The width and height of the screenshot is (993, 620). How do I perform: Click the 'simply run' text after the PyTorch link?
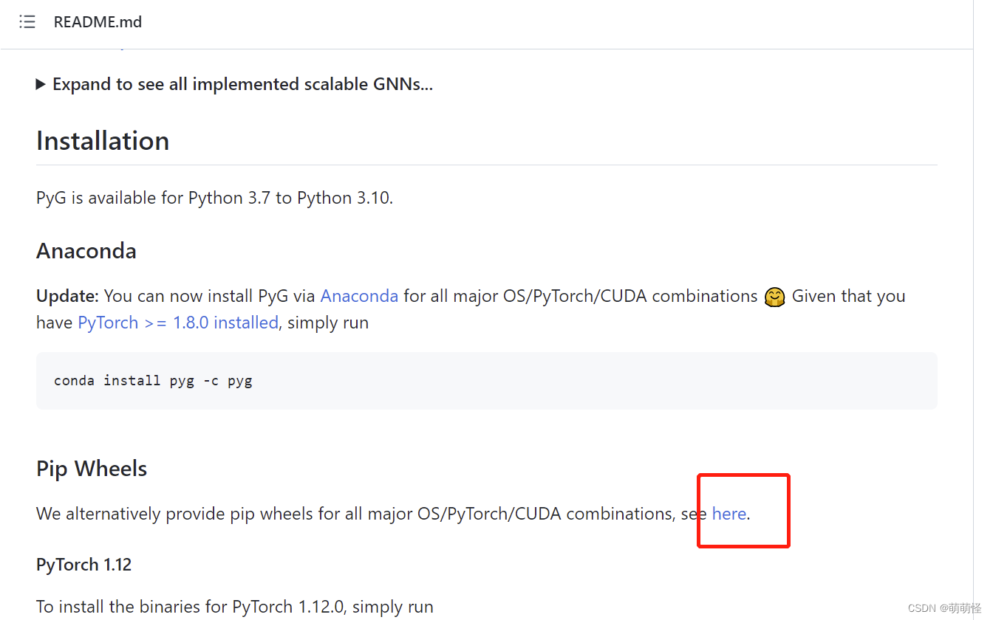tap(328, 323)
